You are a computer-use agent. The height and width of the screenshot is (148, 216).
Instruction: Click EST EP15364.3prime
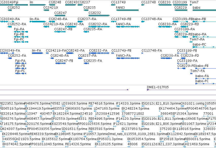(185, 114)
